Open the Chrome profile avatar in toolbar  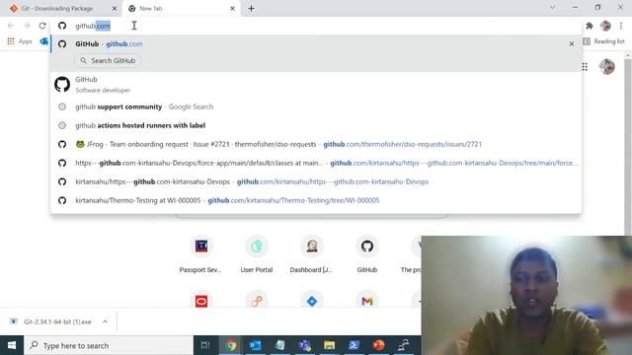pos(605,26)
